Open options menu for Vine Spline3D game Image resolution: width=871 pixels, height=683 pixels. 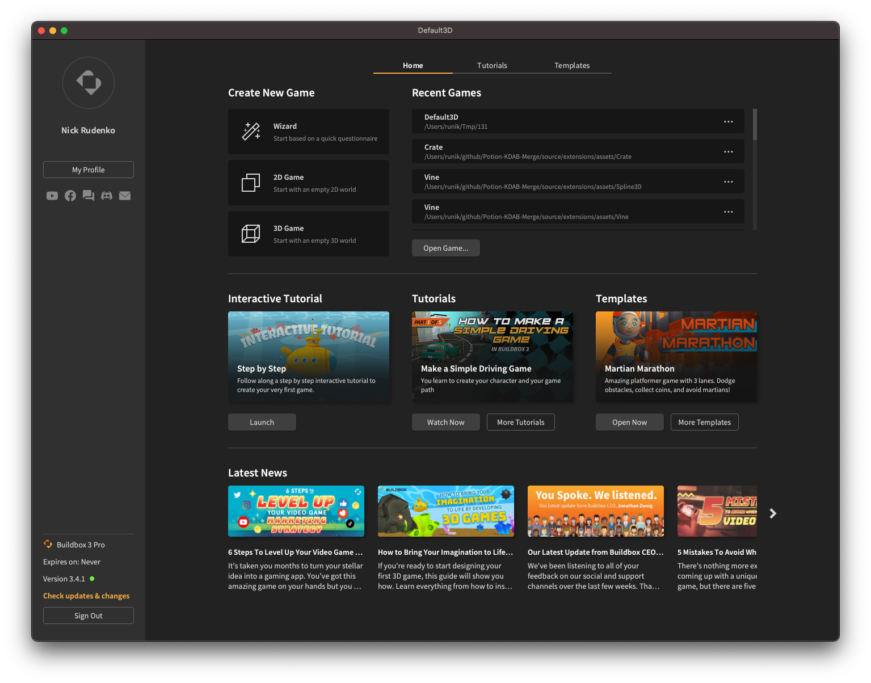pos(729,182)
